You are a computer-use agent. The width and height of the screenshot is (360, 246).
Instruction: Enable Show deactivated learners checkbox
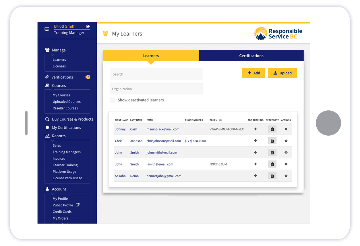tap(113, 100)
